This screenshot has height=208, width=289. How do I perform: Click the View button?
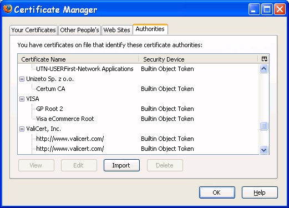pos(36,165)
